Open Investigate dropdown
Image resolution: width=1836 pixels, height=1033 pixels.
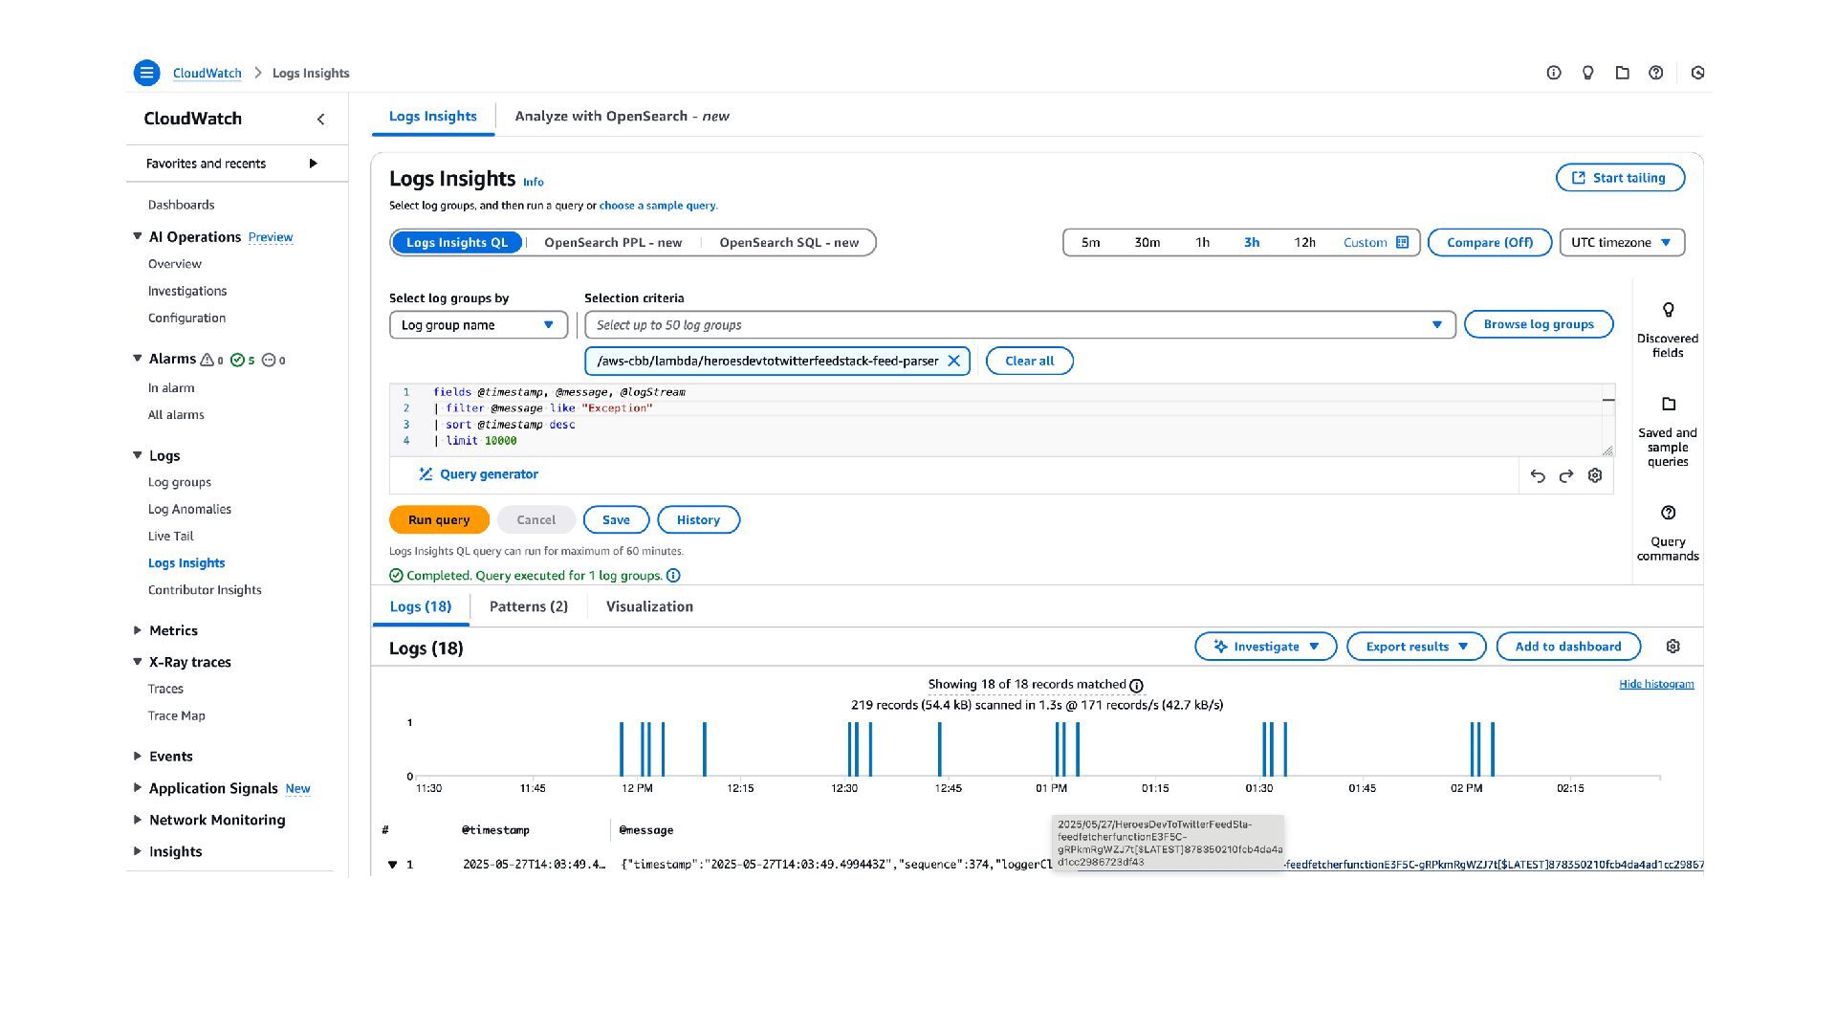point(1266,647)
